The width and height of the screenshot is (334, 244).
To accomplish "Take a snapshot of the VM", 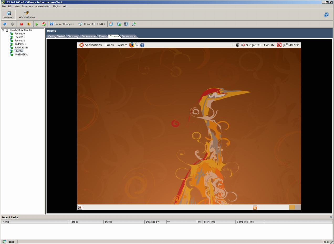I will (x=111, y=24).
